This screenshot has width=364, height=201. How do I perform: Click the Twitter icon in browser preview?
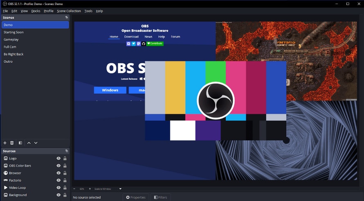[133, 44]
